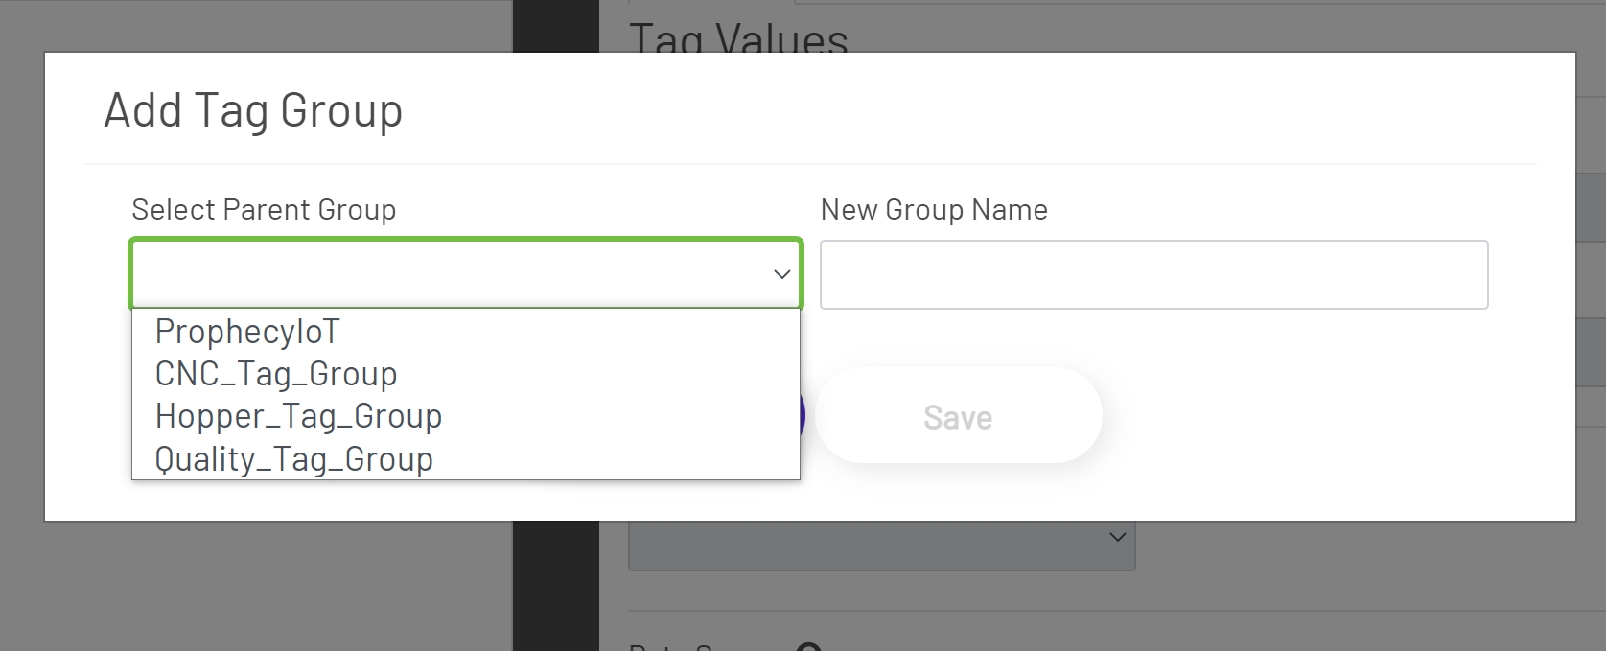Click the New Group Name label
Image resolution: width=1606 pixels, height=651 pixels.
[933, 209]
